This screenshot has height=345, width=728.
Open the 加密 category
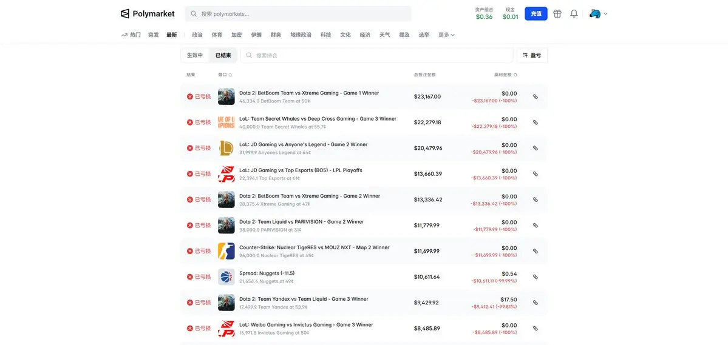[236, 35]
